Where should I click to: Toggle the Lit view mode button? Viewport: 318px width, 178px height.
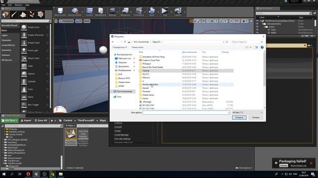point(79,21)
